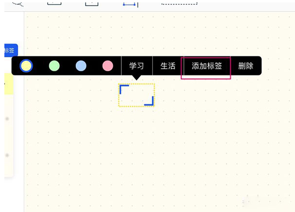Click the note's bottom-right blue corner handle
This screenshot has height=212, width=295.
(149, 101)
